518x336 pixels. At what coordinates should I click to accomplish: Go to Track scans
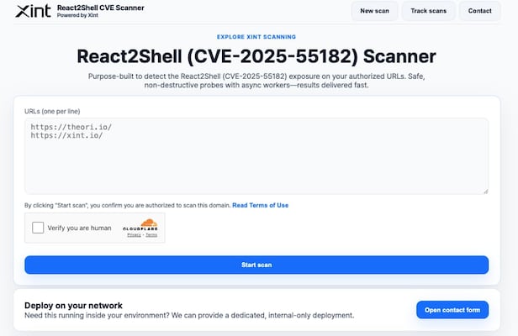pyautogui.click(x=428, y=11)
